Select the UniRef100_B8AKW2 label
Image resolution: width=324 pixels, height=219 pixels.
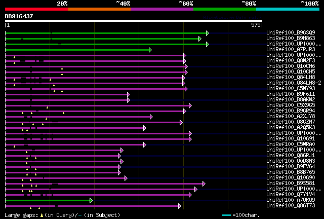[x=291, y=99]
